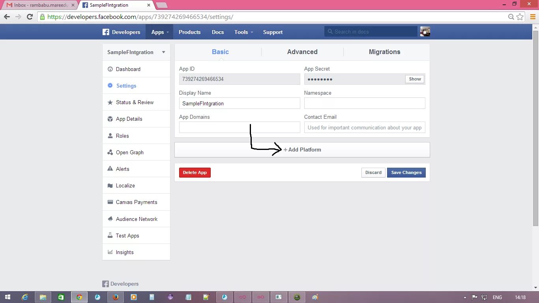Click the browser forward arrow
Screen dimensions: 539x303
pyautogui.click(x=18, y=17)
